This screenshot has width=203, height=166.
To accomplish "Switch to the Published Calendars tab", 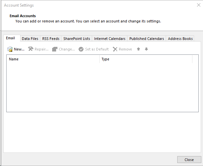I will click(x=147, y=39).
